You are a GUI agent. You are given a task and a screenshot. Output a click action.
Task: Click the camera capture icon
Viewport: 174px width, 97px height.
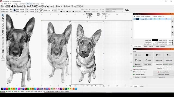(x=39, y=6)
